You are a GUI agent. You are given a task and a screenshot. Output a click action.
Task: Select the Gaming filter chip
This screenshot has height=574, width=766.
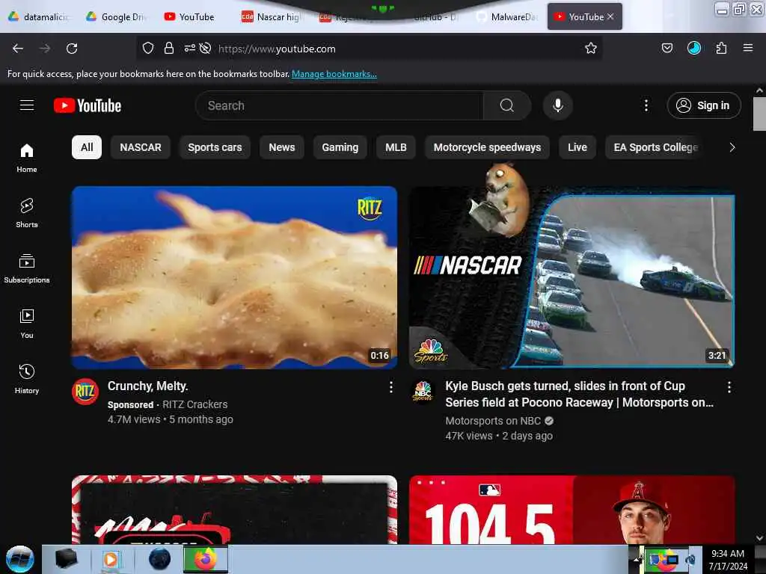(x=340, y=147)
